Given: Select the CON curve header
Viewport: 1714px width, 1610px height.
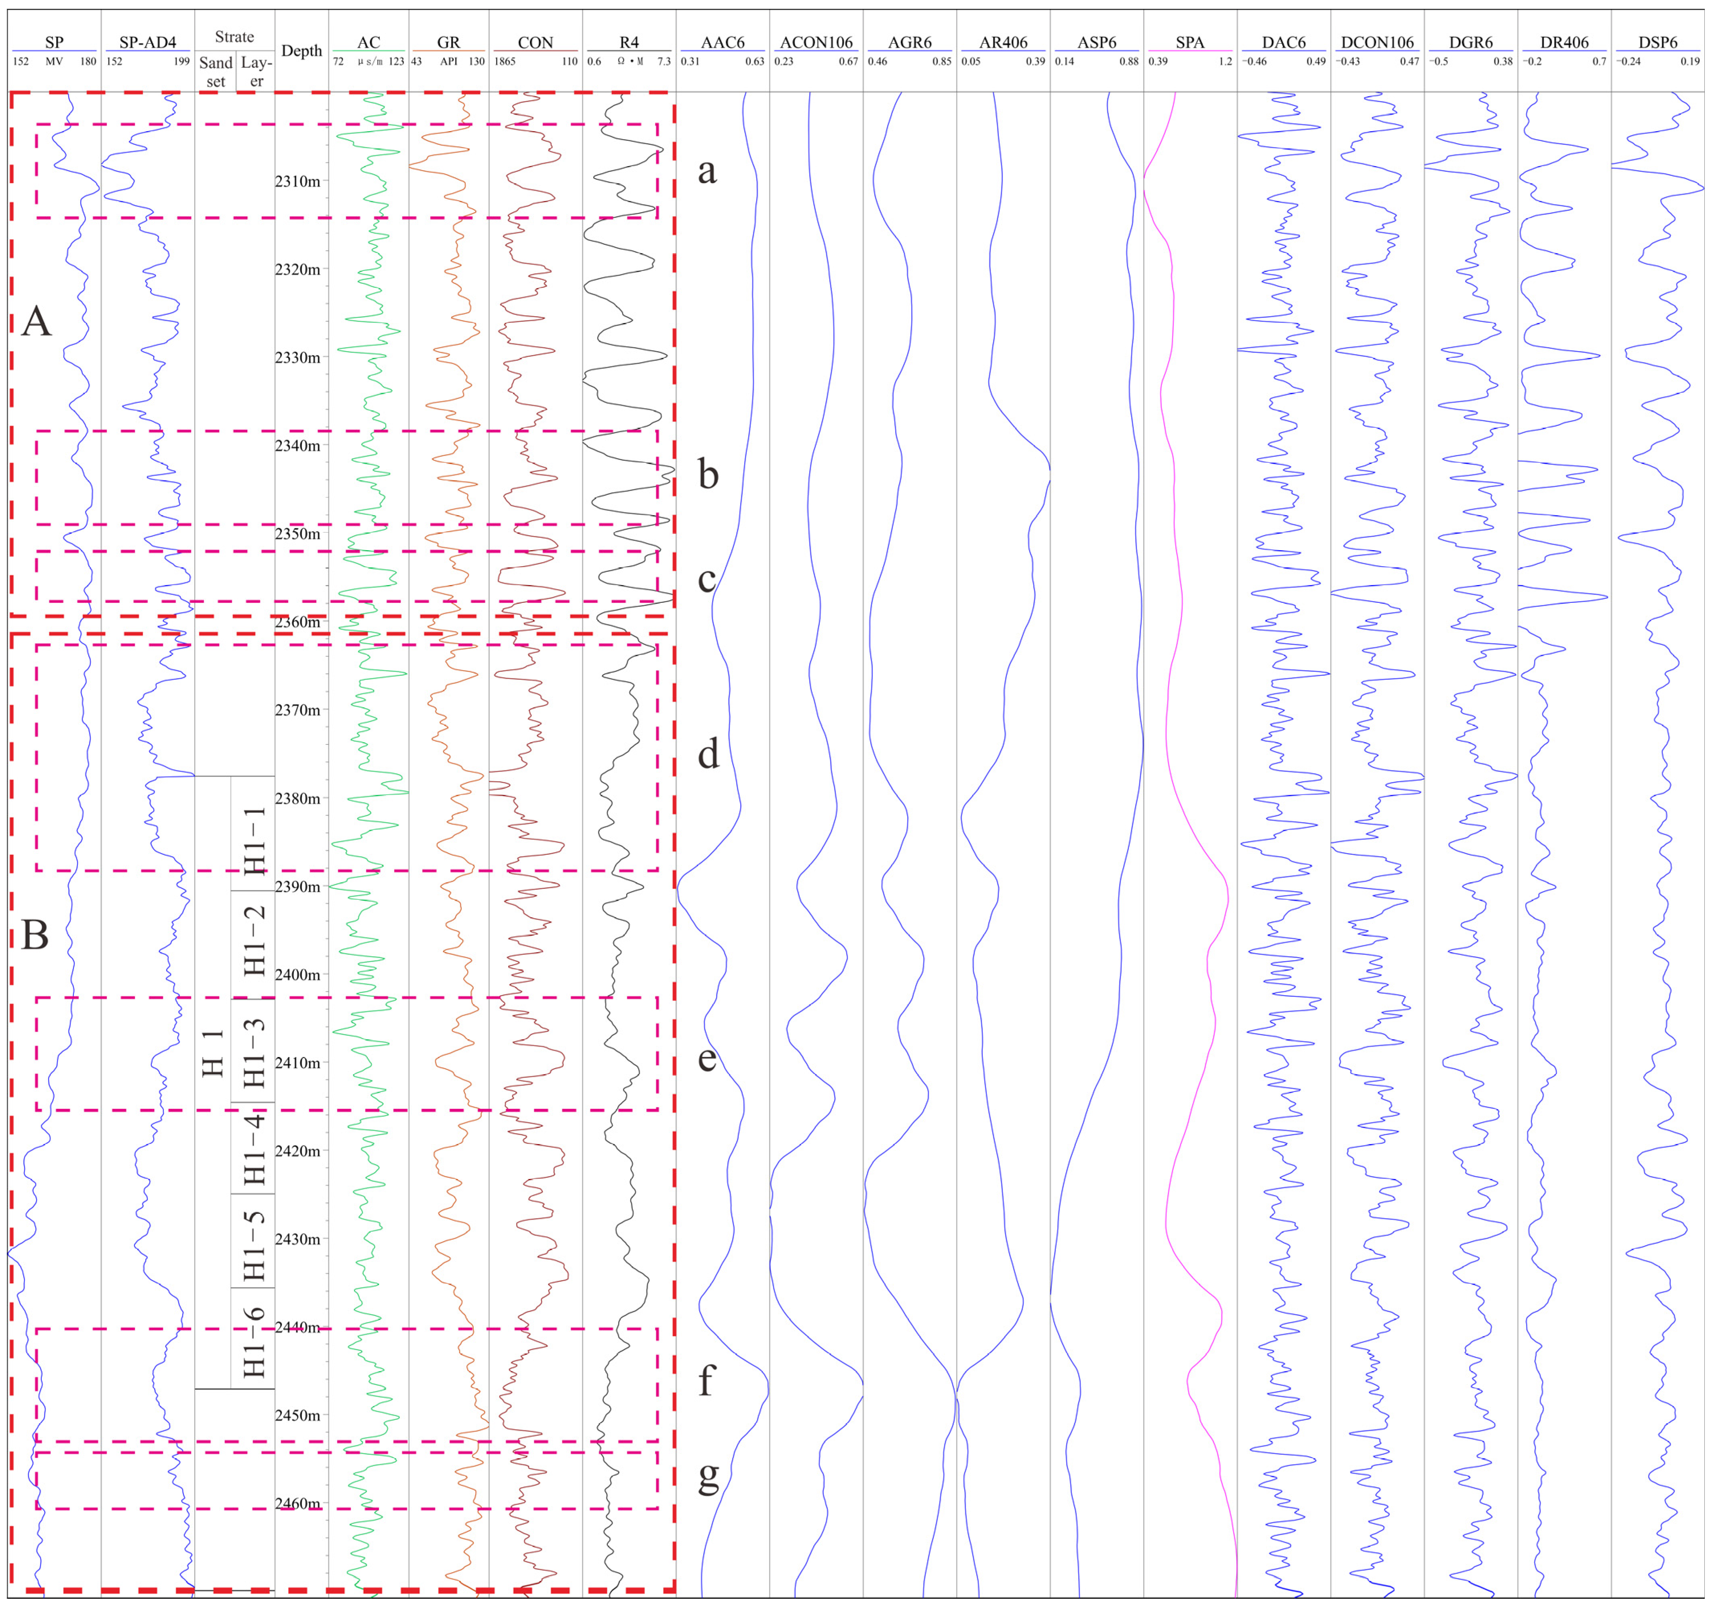Looking at the screenshot, I should (x=535, y=42).
